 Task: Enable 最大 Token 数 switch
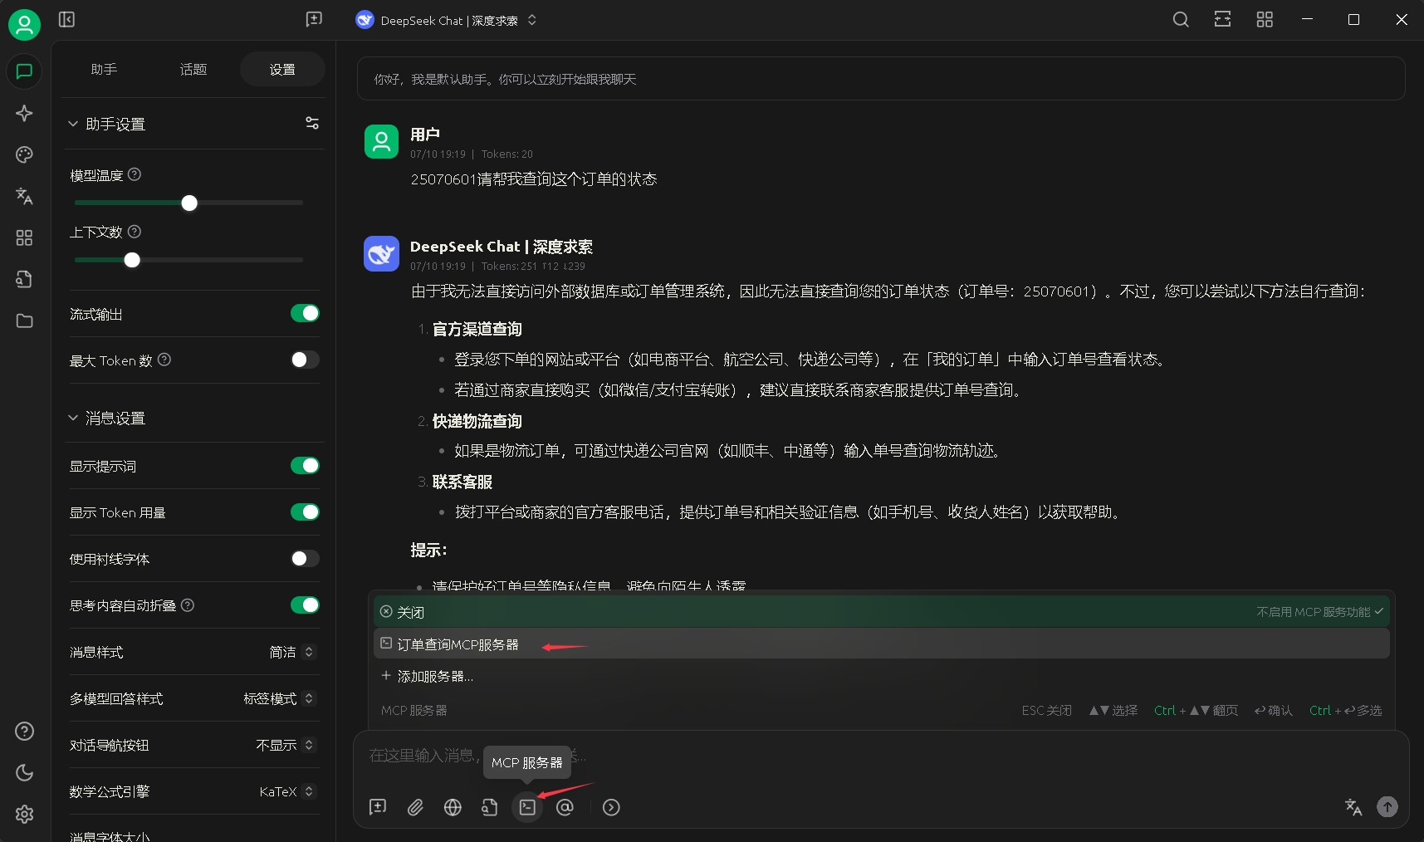pyautogui.click(x=305, y=360)
